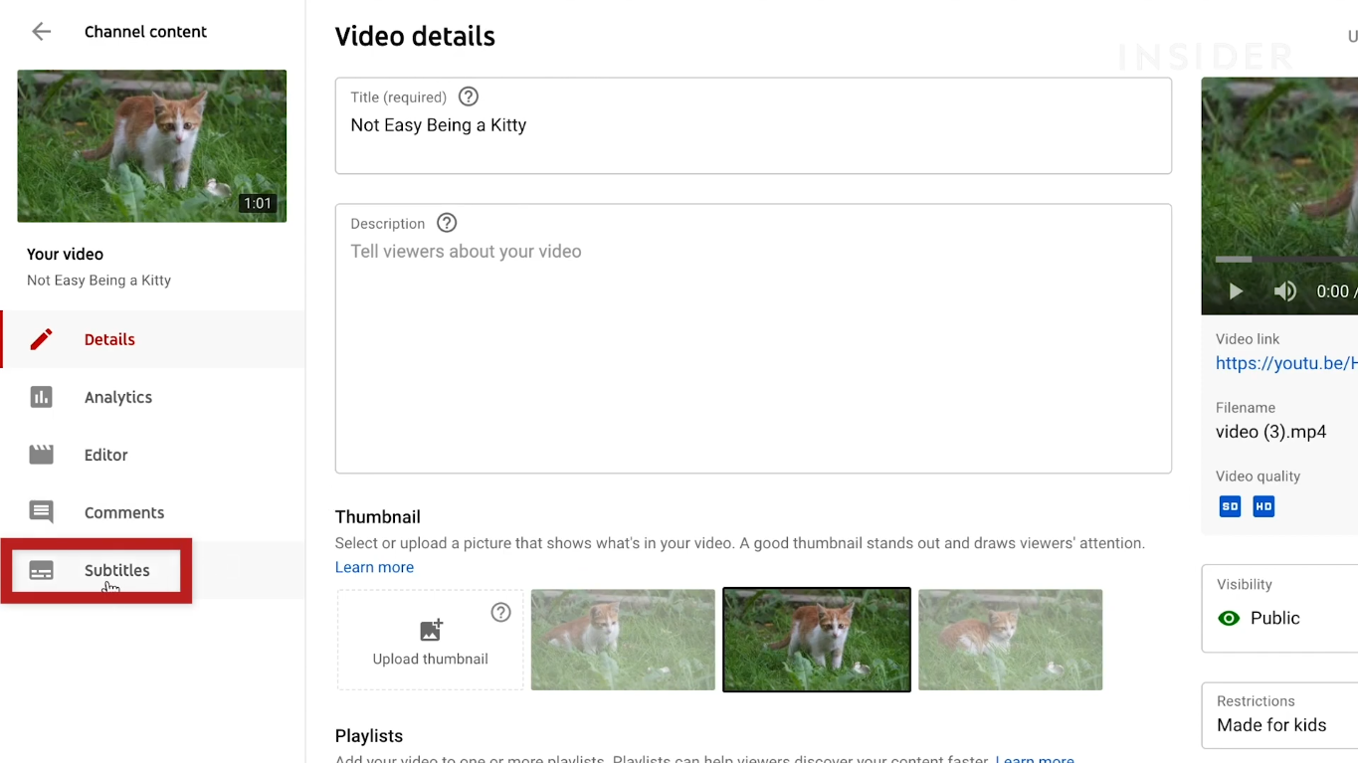Click the Analytics bar chart icon

pyautogui.click(x=41, y=397)
